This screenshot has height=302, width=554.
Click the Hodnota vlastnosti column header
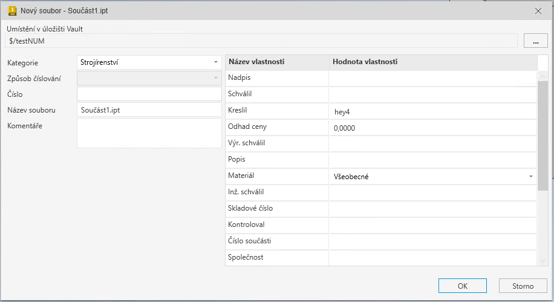pyautogui.click(x=432, y=62)
